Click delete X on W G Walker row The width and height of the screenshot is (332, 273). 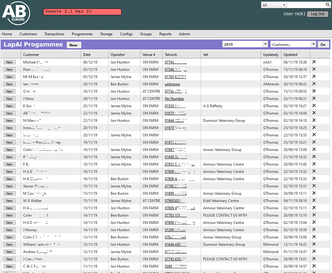[314, 200]
